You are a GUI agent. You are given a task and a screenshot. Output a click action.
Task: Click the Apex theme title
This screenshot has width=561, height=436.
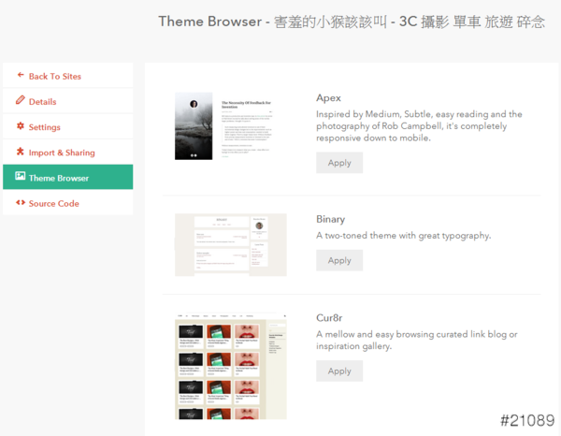328,97
